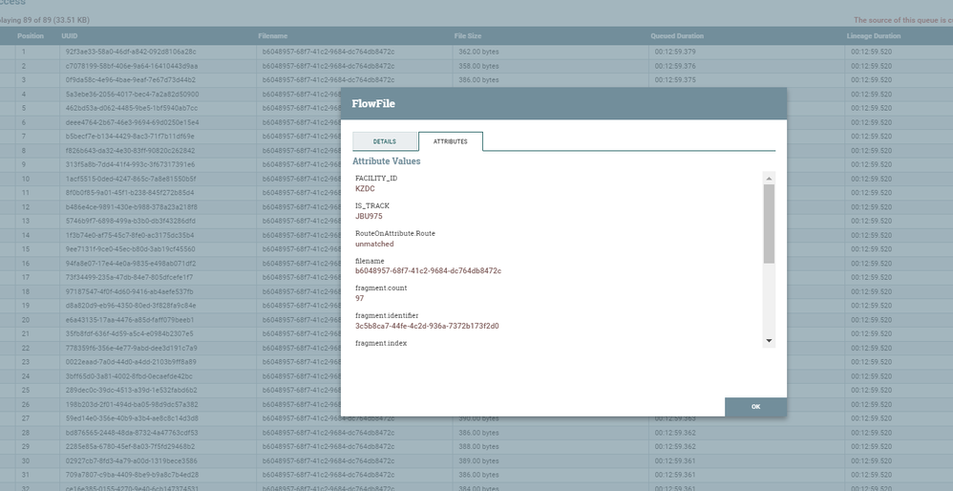Click the 358.00 bytes file size cell
The height and width of the screenshot is (491, 953).
pyautogui.click(x=479, y=66)
